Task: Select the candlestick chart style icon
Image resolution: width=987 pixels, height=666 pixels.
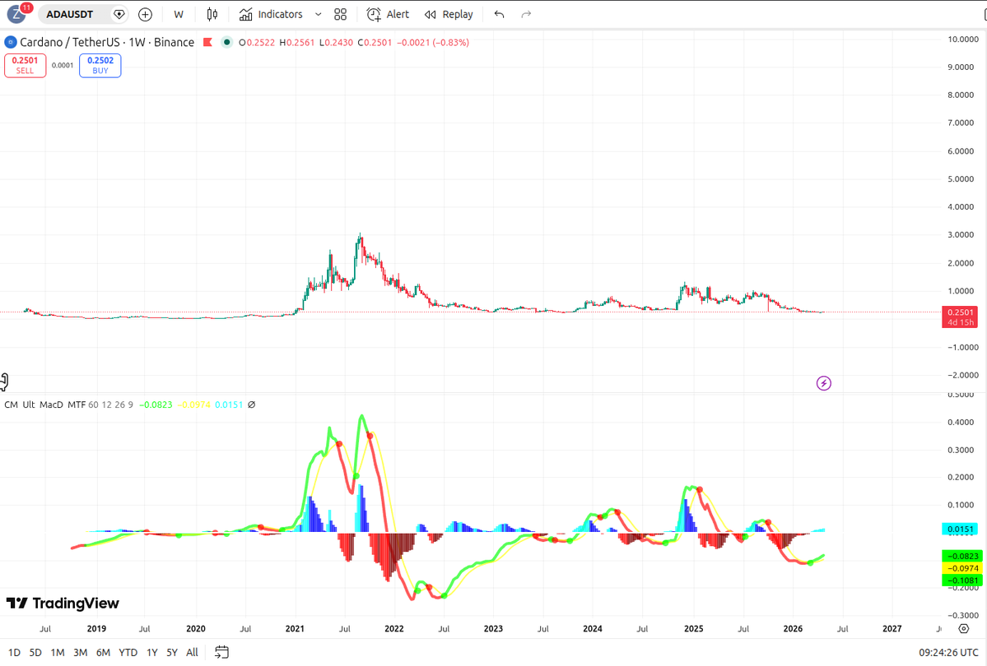Action: click(x=211, y=14)
